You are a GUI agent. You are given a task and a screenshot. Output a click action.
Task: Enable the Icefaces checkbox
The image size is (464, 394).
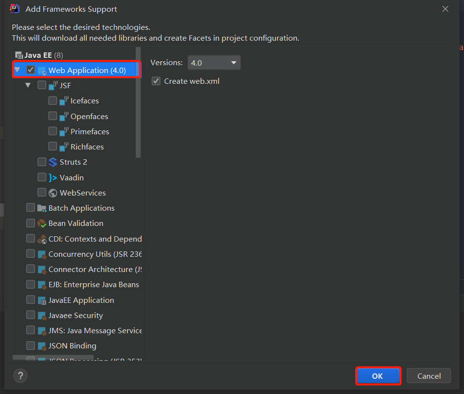coord(53,101)
